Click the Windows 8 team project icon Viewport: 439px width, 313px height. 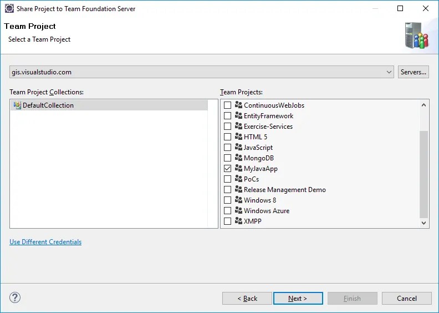[x=238, y=200]
